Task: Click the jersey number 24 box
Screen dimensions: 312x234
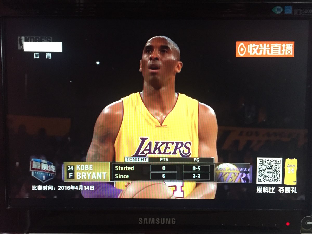Action: pyautogui.click(x=70, y=168)
